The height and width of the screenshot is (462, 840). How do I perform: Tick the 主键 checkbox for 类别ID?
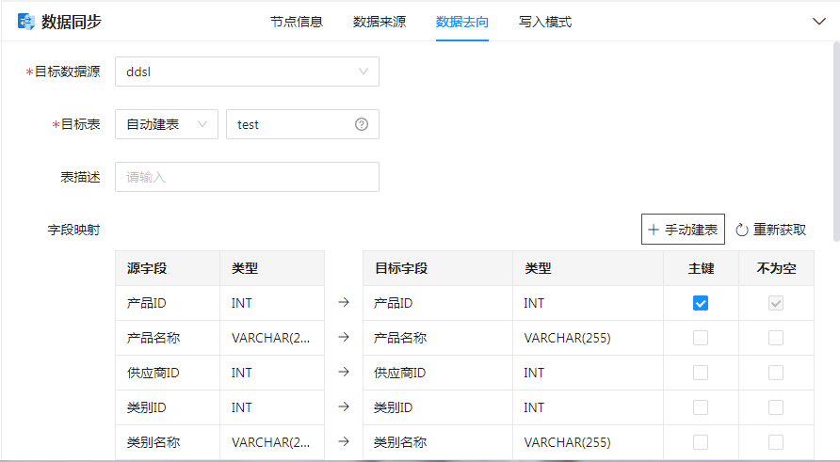point(701,407)
